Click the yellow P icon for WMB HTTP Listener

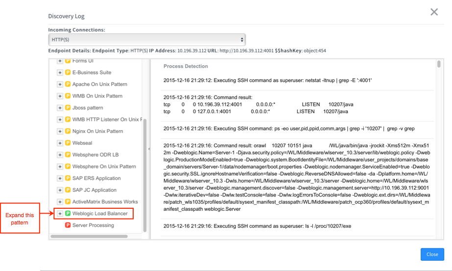tap(68, 120)
